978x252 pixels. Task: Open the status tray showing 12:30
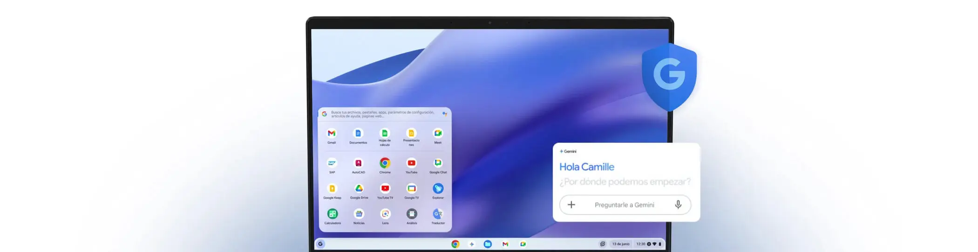(x=648, y=244)
